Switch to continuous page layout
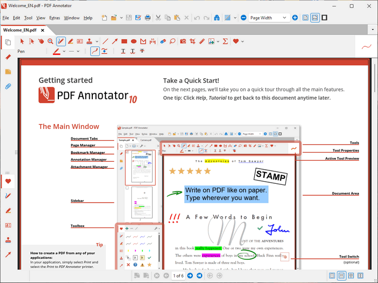This screenshot has height=283, width=378. (x=341, y=276)
